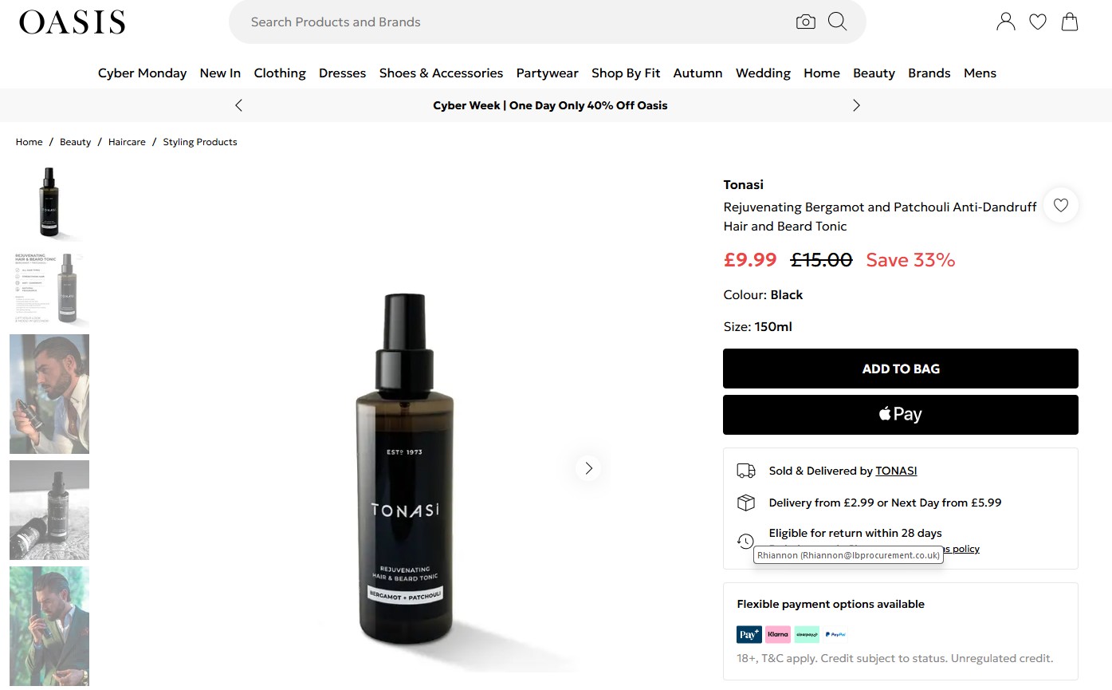Open the wishlist heart icon in header
This screenshot has height=690, width=1112.
tap(1038, 22)
